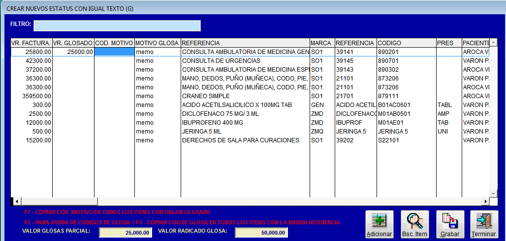The image size is (506, 241).
Task: Focus the FILTRO input field
Action: click(x=117, y=26)
